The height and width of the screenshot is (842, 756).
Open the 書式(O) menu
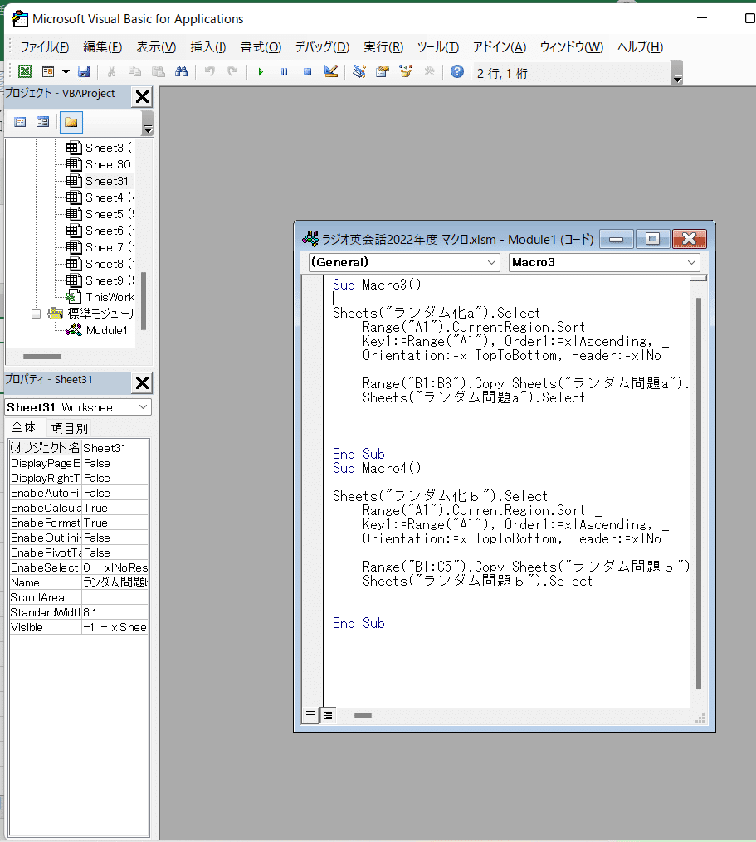click(261, 47)
